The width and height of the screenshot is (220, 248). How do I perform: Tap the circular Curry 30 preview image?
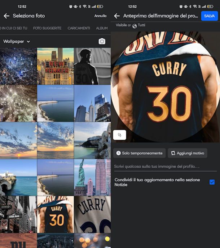coord(166,87)
